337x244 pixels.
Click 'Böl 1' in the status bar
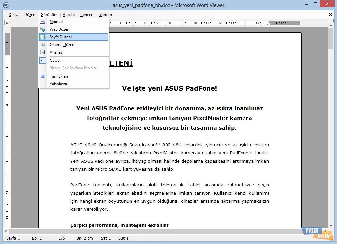point(37,238)
